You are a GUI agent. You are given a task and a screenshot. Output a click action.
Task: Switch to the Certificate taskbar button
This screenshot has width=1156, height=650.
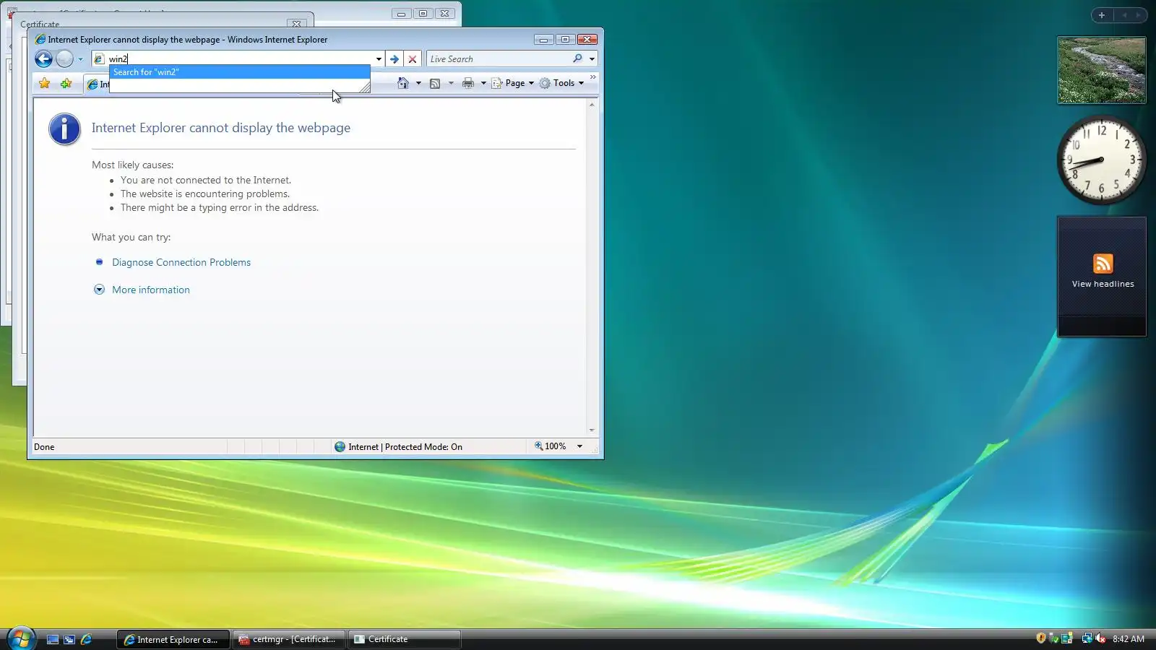tap(405, 639)
